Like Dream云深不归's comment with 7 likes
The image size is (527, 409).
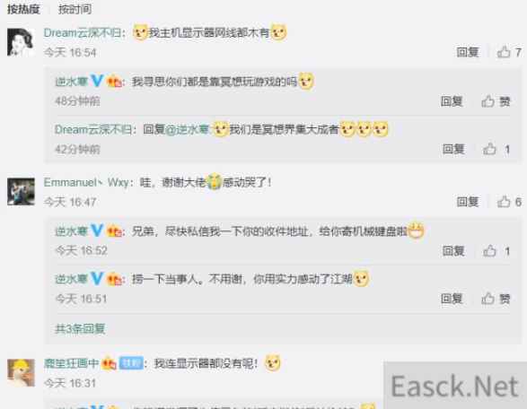509,52
